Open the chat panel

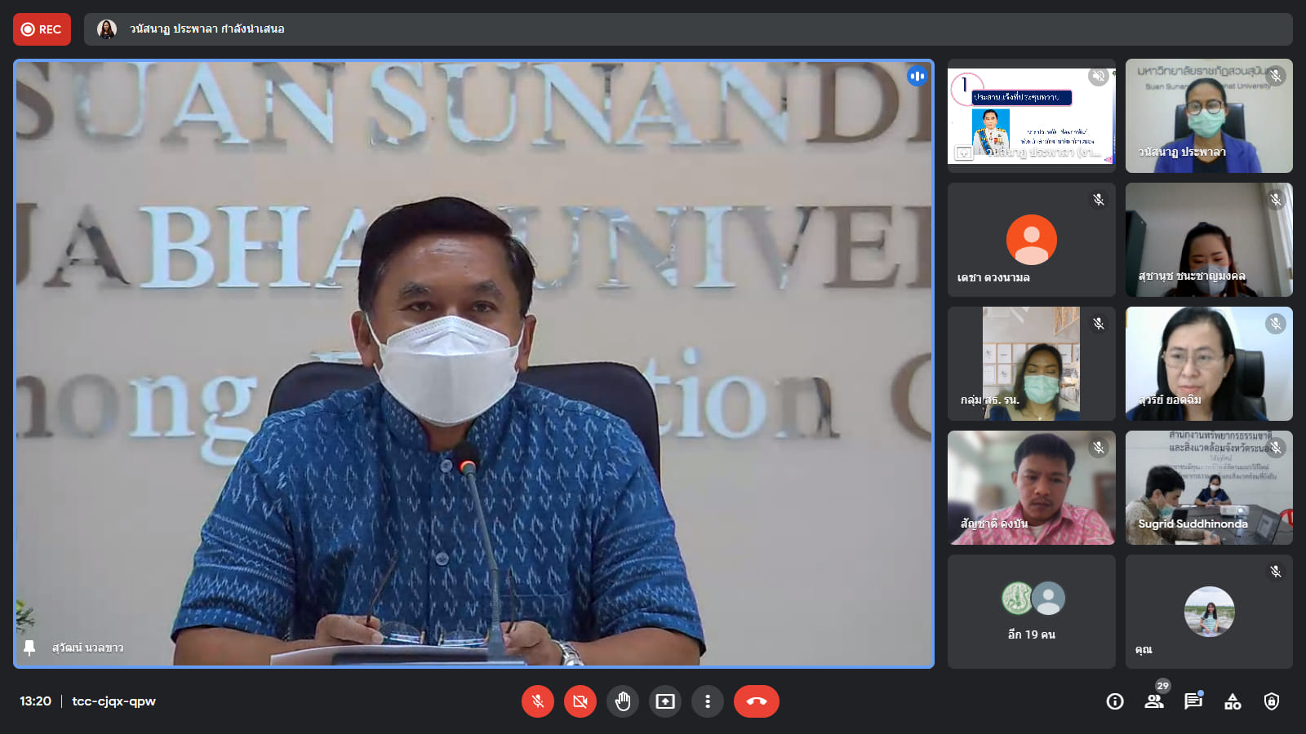click(x=1193, y=701)
